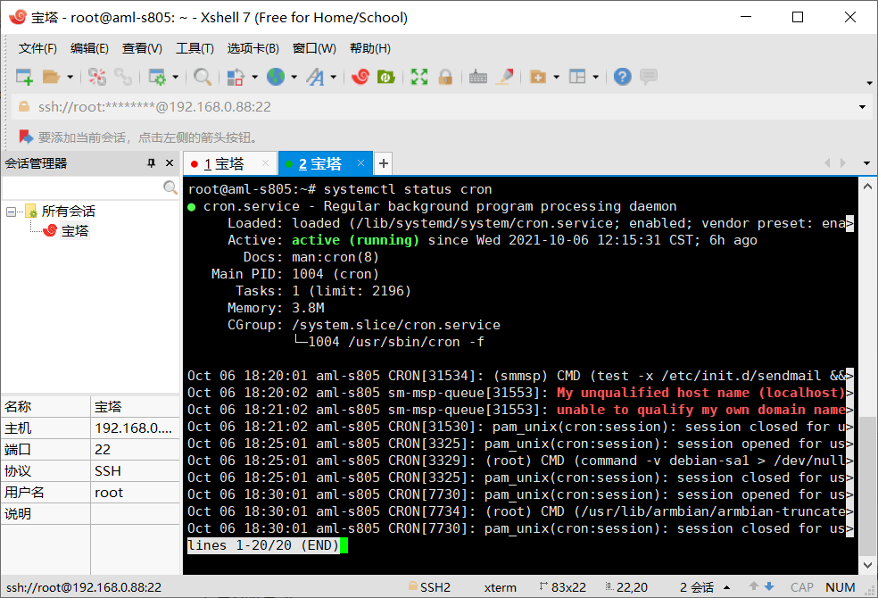Click the terminal scrollbar up arrow

tap(867, 187)
